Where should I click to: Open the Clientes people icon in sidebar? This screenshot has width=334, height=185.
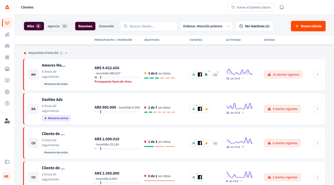pos(7,23)
